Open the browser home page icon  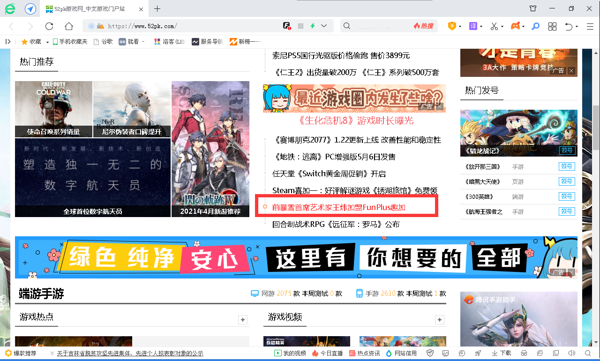(x=69, y=26)
